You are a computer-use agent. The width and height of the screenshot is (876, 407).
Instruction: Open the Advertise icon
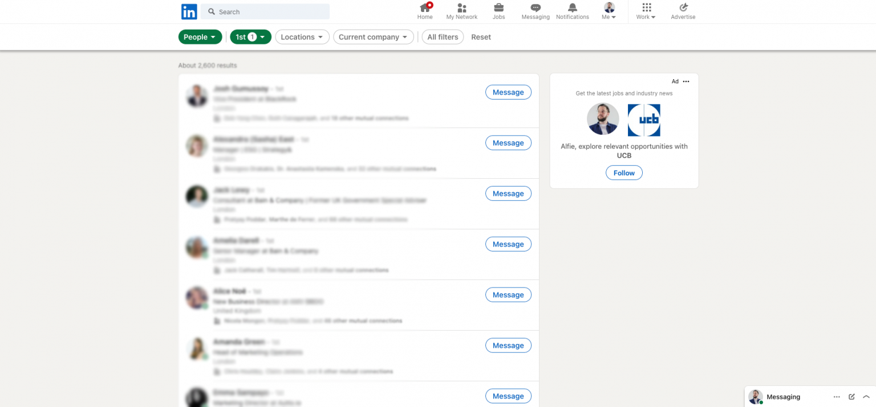tap(683, 10)
